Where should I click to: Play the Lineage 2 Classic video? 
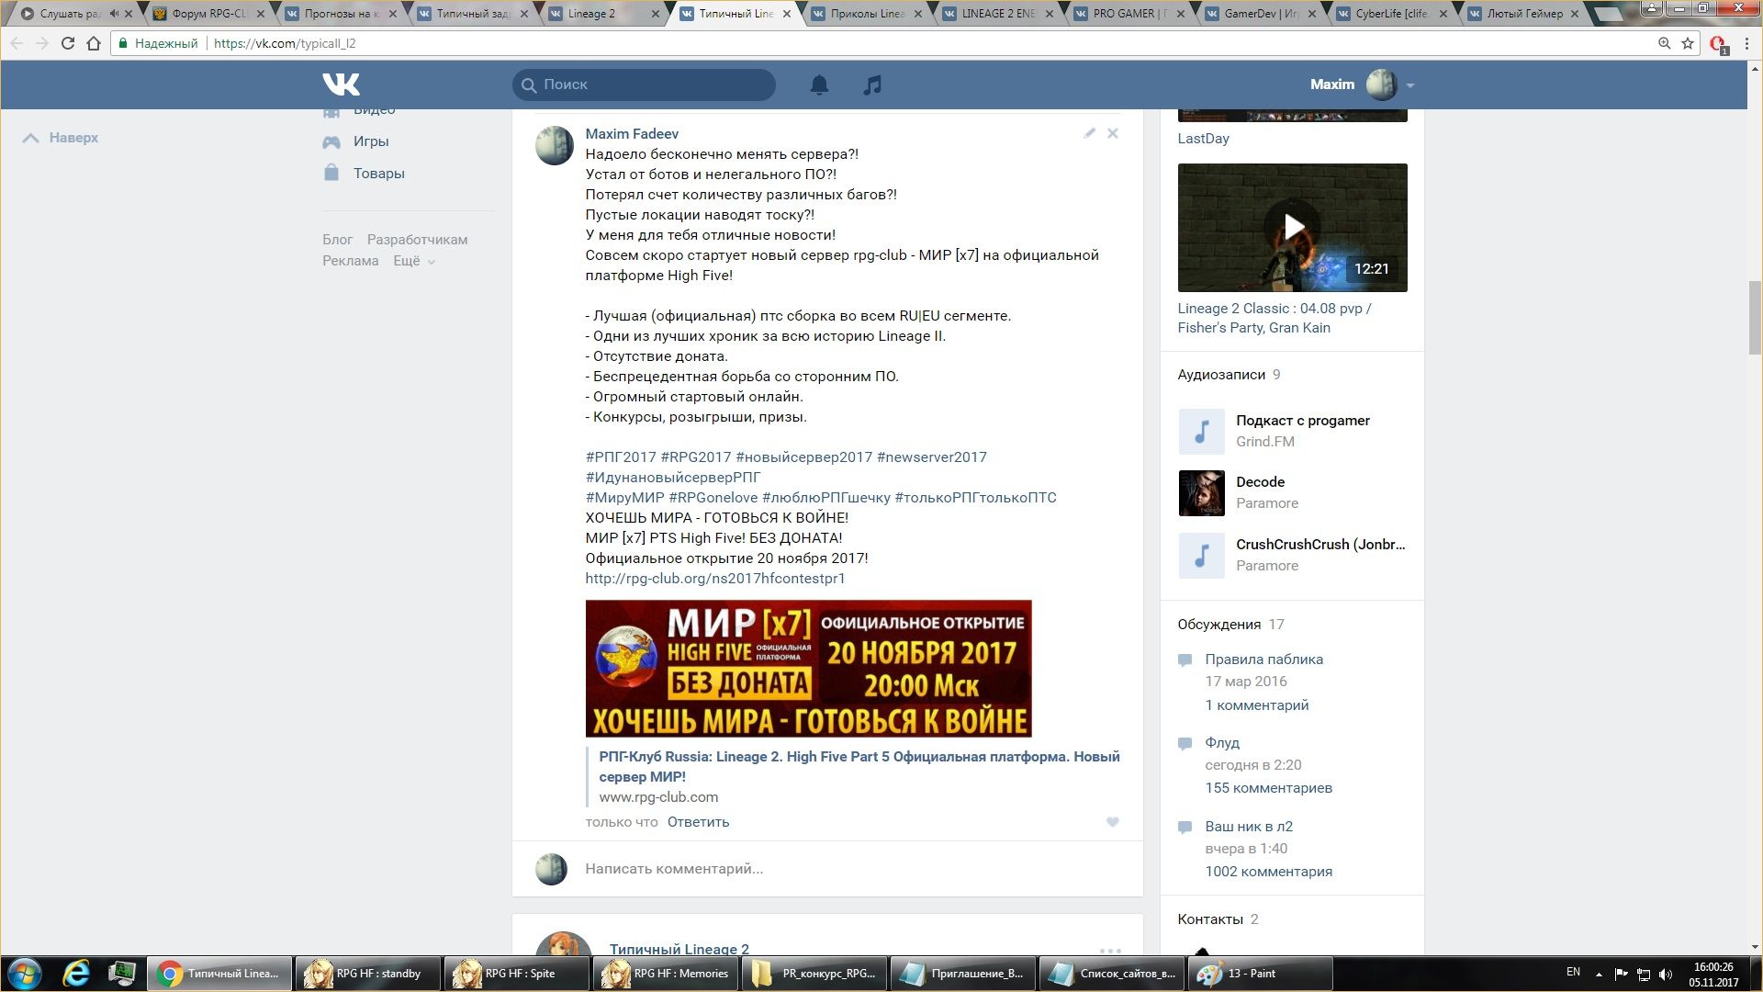click(x=1292, y=227)
